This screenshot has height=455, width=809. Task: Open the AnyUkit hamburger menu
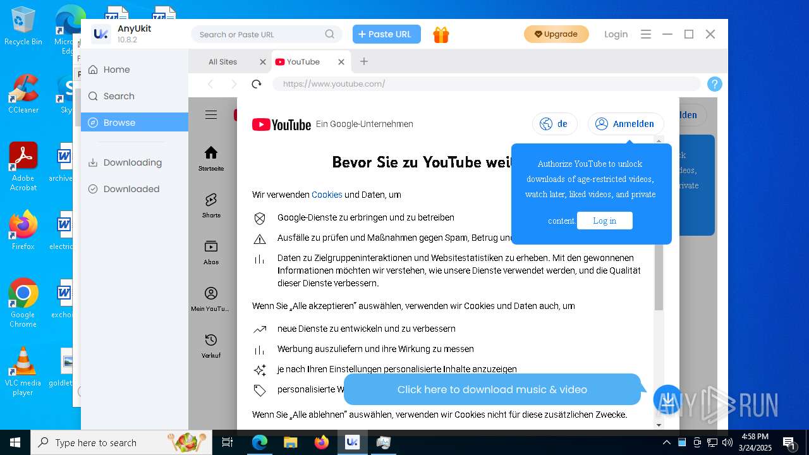pyautogui.click(x=645, y=34)
